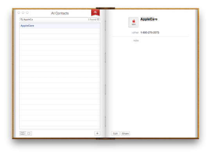Minimize the Contacts window
The width and height of the screenshot is (211, 156).
click(23, 12)
